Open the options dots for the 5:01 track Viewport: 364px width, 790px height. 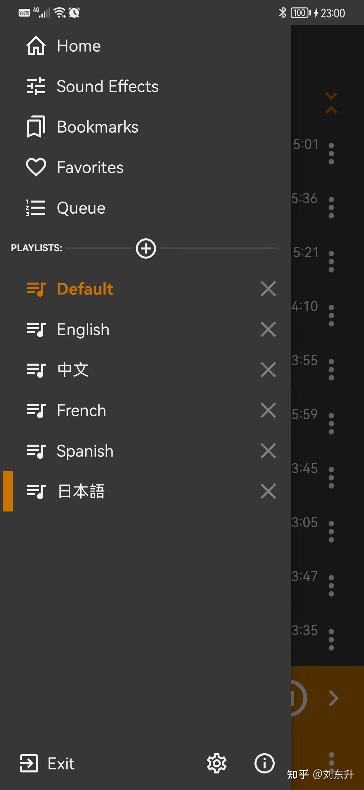(x=331, y=154)
